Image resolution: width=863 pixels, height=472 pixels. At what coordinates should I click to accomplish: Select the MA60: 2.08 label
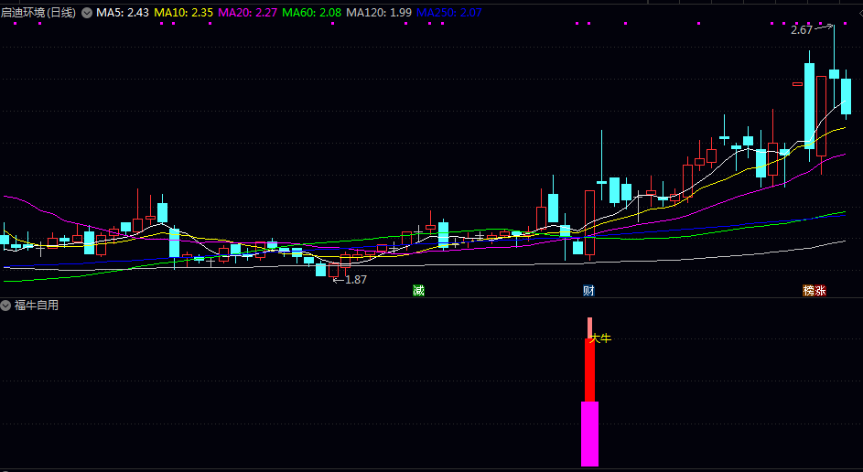(x=311, y=13)
